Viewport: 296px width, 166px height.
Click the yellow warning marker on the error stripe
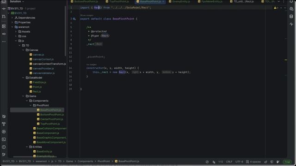tap(286, 60)
